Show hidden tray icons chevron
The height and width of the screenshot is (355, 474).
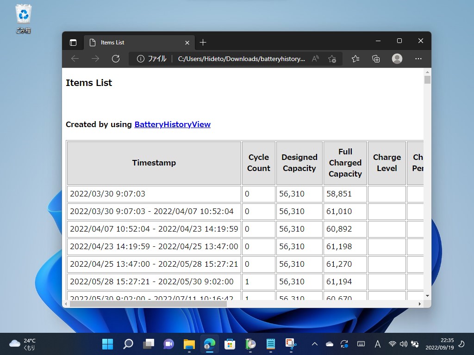tap(314, 344)
